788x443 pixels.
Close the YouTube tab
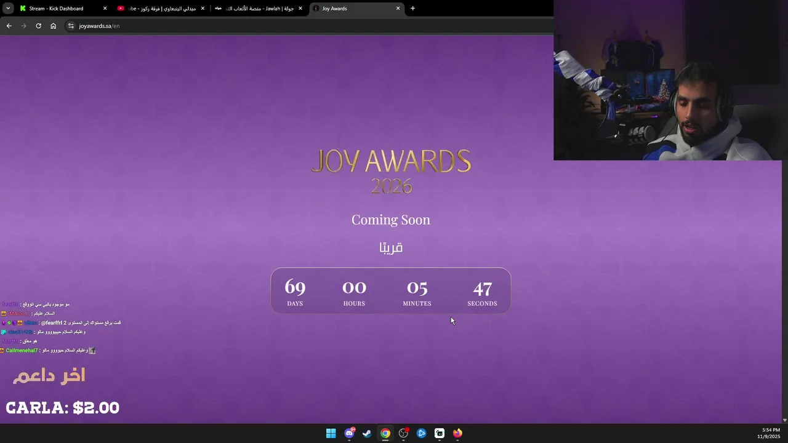(x=203, y=9)
